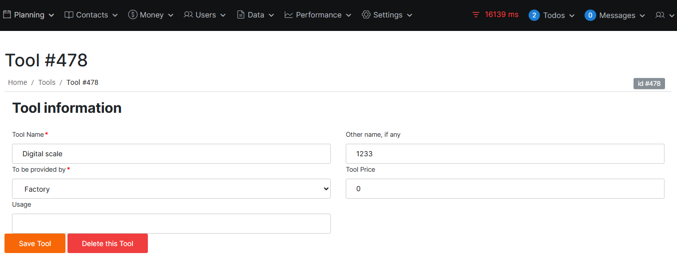Click the Home breadcrumb link
677x279 pixels.
(x=17, y=82)
